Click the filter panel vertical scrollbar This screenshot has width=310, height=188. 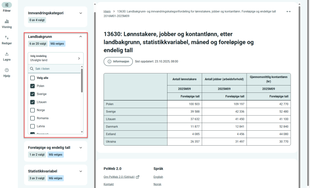click(95, 99)
